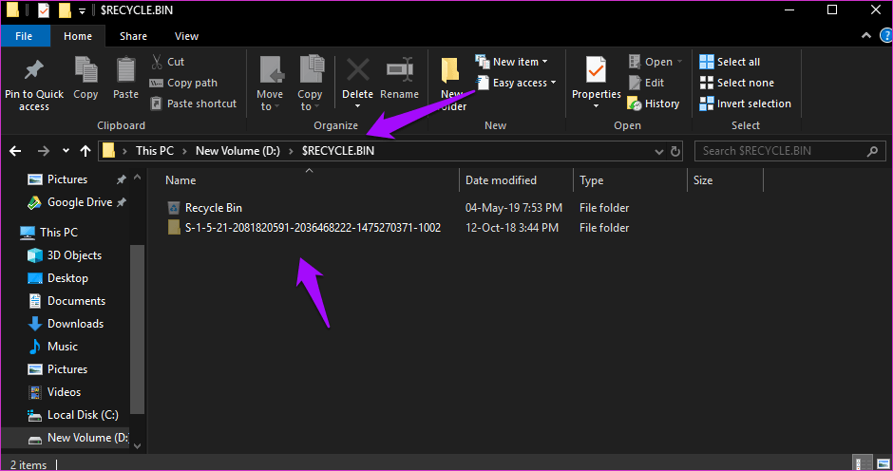893x471 pixels.
Task: Switch to the Share ribbon tab
Action: pyautogui.click(x=133, y=36)
